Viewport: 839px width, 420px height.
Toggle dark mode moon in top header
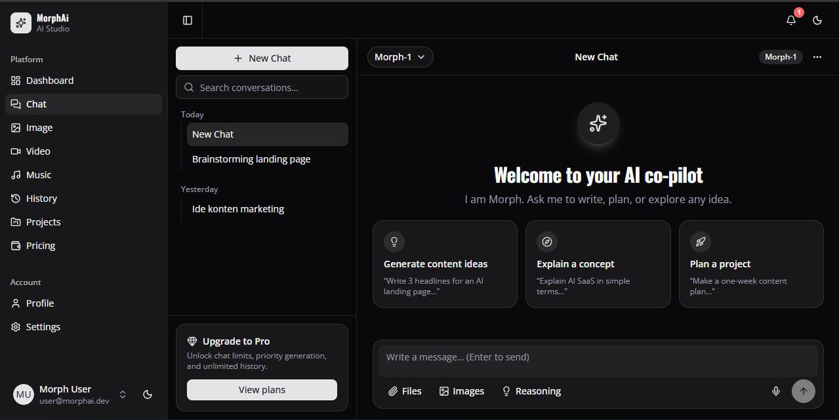[817, 20]
